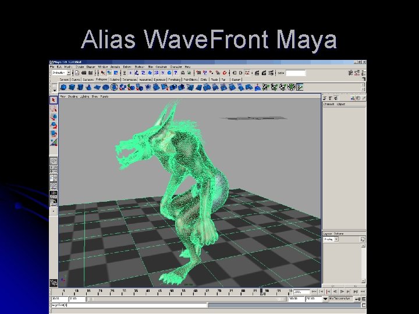419x314 pixels.
Task: Click the four-view layout icon
Action: coord(54,169)
